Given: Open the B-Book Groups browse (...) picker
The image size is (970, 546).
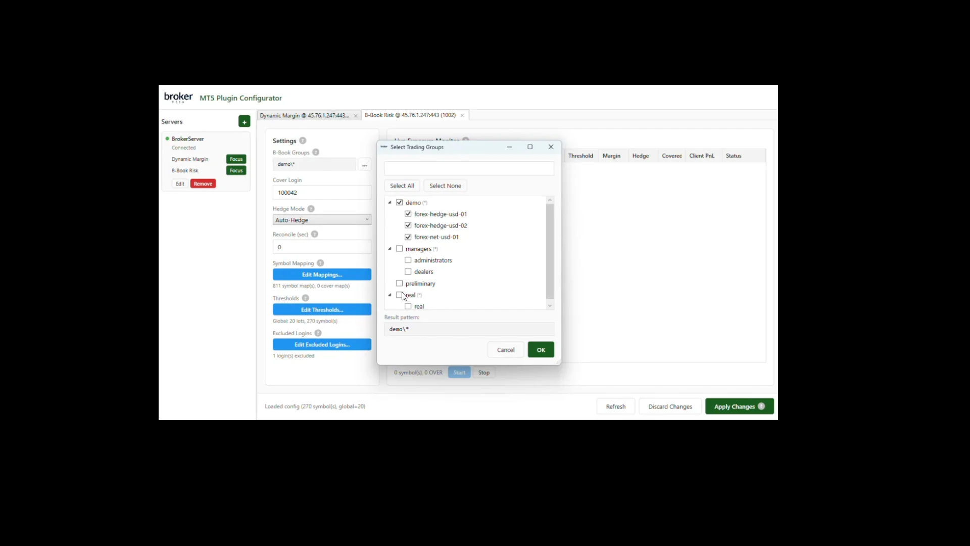Looking at the screenshot, I should [x=365, y=164].
